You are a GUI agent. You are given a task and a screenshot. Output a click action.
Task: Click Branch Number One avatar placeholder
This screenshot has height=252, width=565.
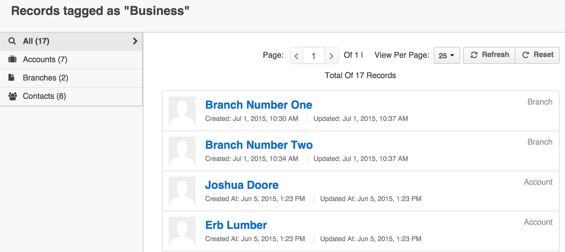182,110
